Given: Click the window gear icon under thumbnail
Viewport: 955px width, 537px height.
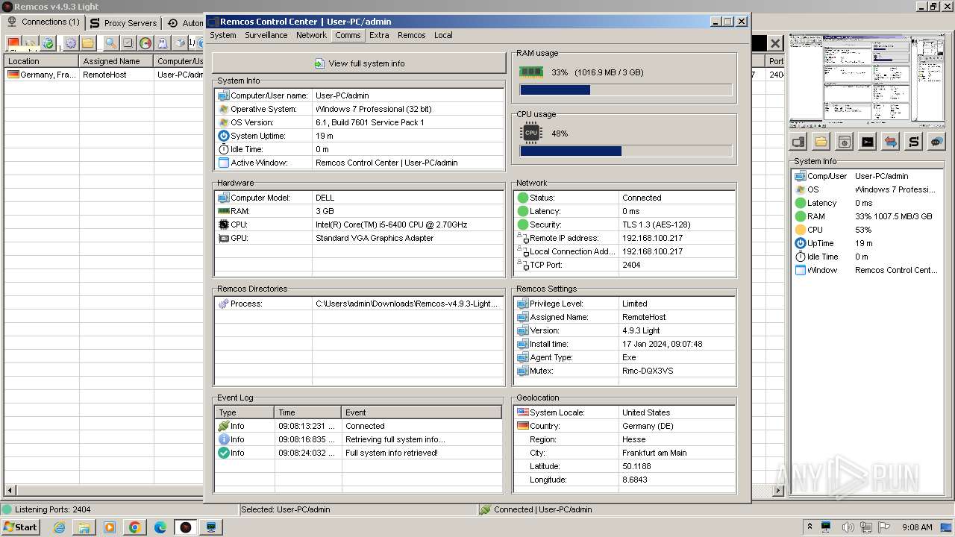Looking at the screenshot, I should click(845, 142).
